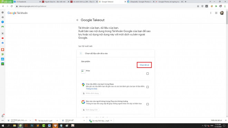Open Photoshop from the taskbar
The image size is (228, 128).
[32, 126]
